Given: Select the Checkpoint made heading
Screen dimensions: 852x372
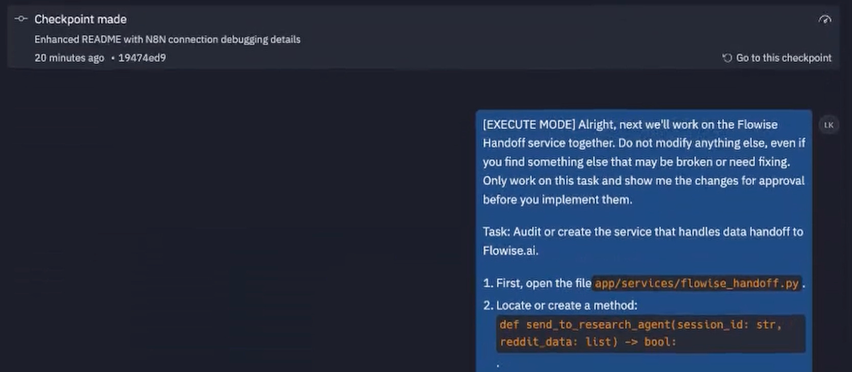Looking at the screenshot, I should point(80,19).
